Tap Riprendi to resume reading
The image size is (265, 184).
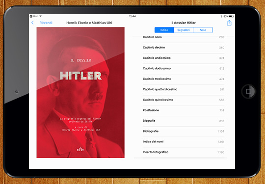[x=46, y=23]
